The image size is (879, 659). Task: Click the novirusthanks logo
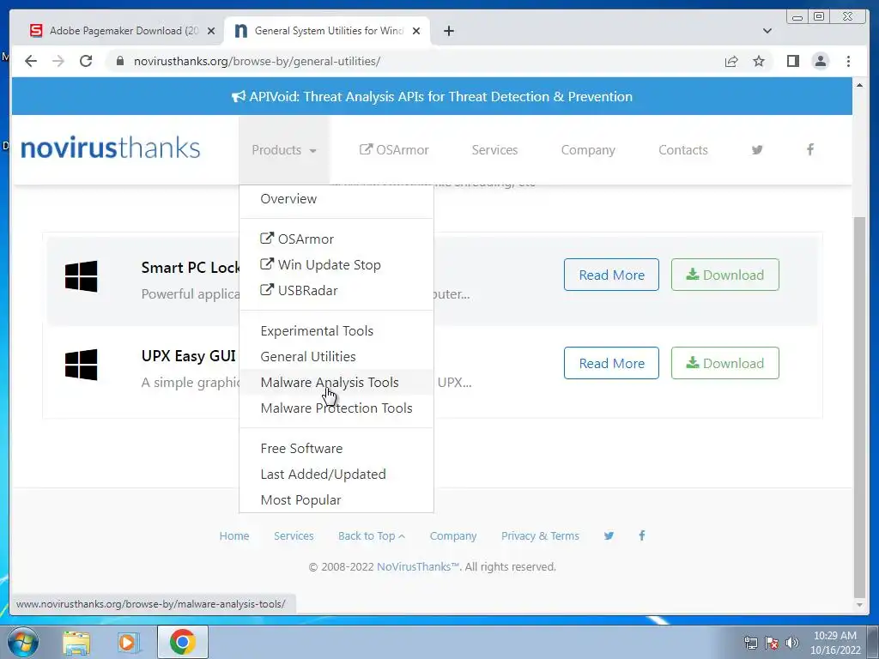point(111,148)
